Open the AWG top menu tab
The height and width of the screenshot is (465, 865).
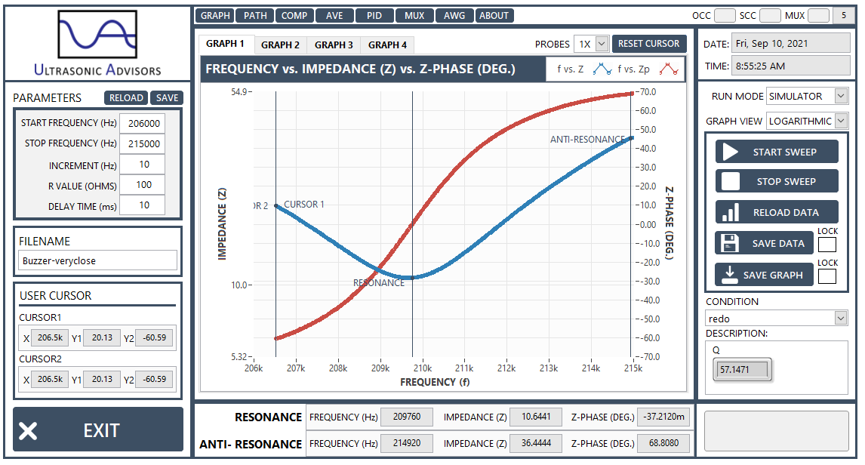454,15
